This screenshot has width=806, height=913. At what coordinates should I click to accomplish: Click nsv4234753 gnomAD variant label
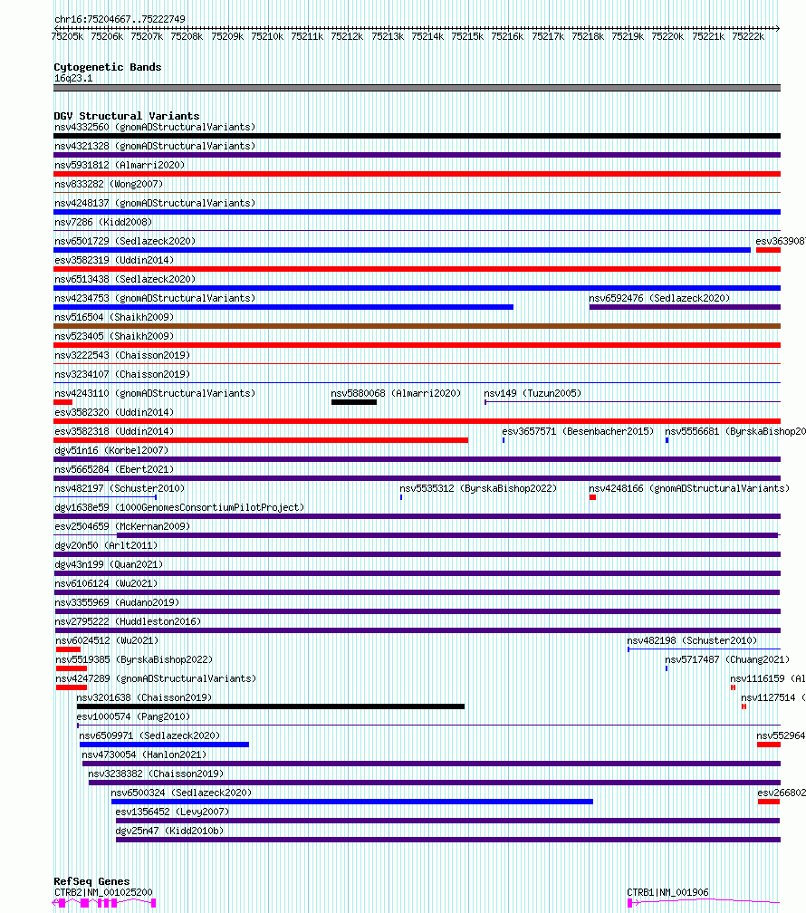pos(155,298)
